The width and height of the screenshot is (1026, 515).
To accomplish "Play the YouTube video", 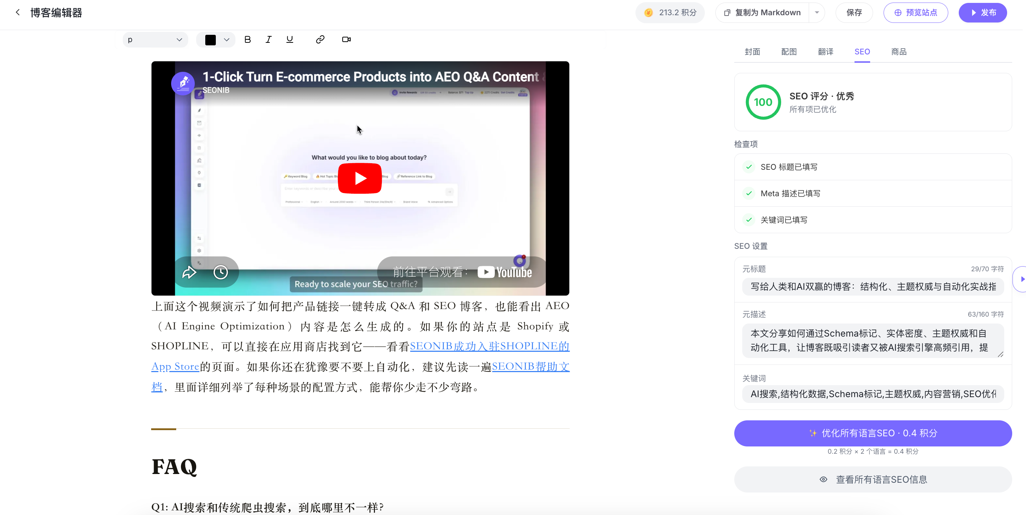I will (360, 178).
